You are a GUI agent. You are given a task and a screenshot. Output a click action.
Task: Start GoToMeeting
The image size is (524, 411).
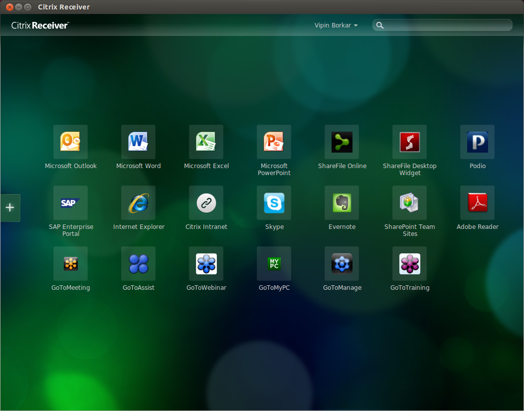click(x=70, y=264)
